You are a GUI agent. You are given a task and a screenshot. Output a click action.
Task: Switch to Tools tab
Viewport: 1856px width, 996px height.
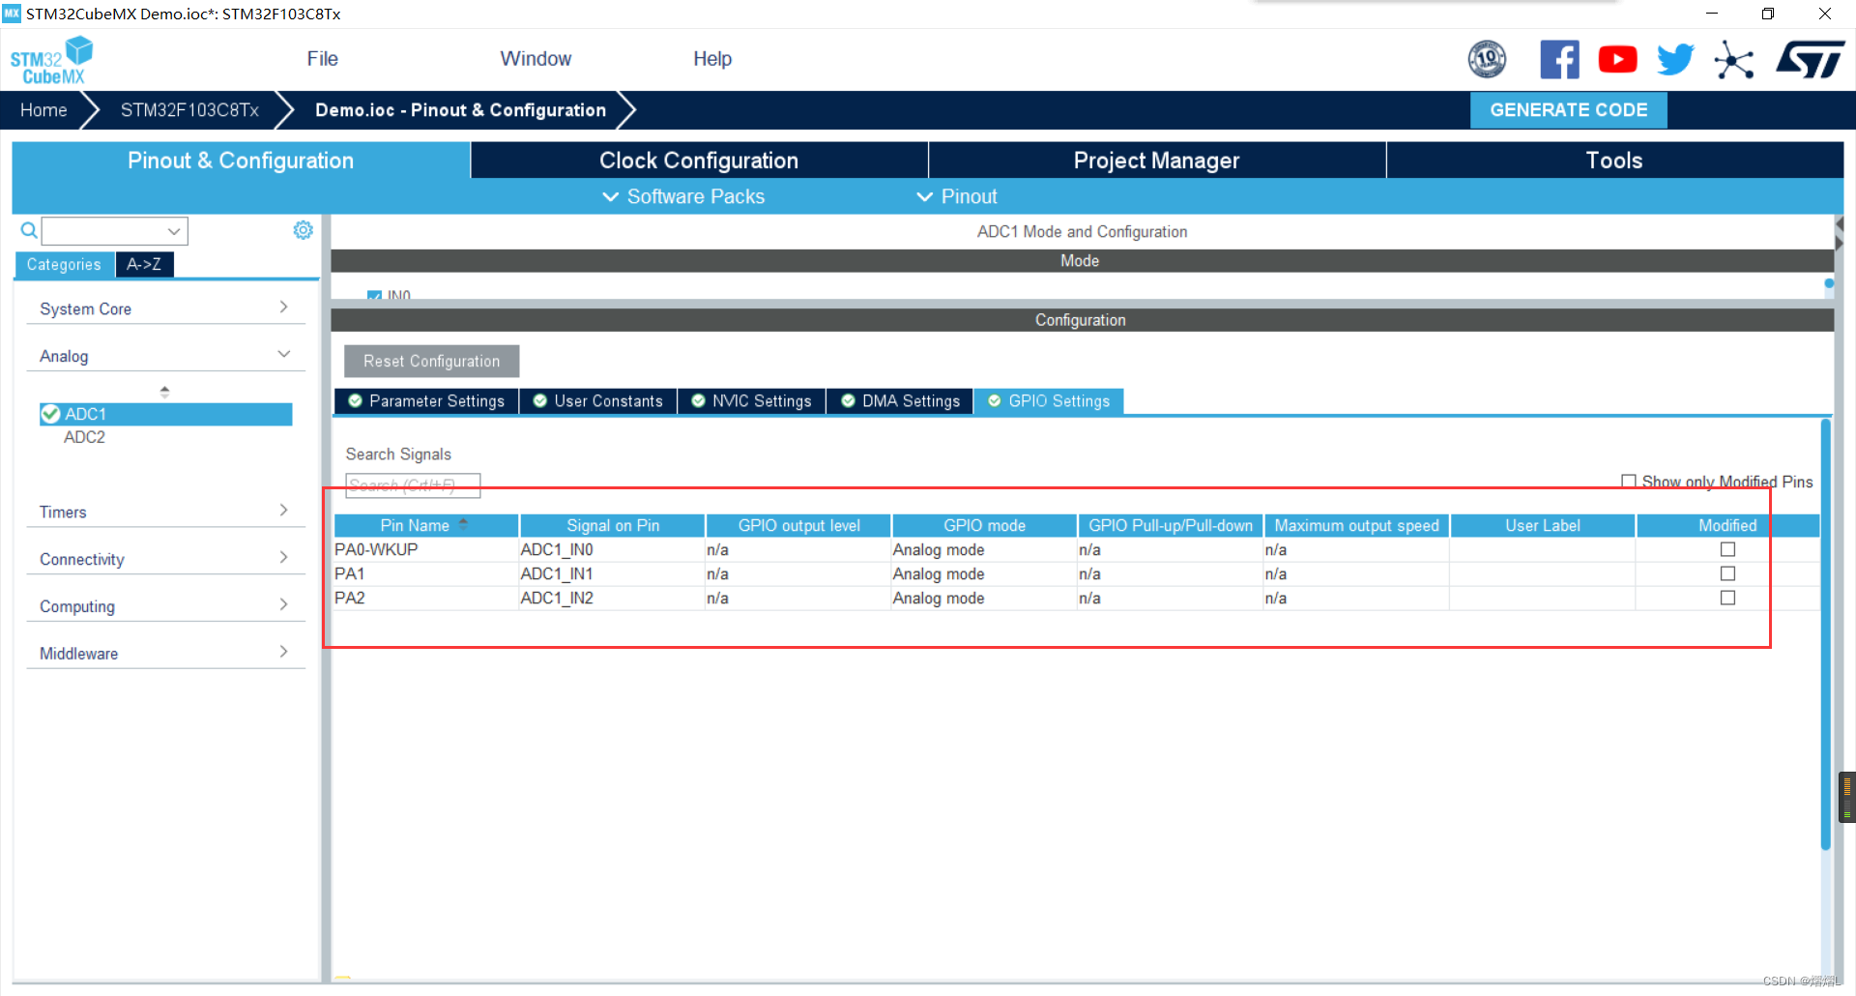[1614, 161]
